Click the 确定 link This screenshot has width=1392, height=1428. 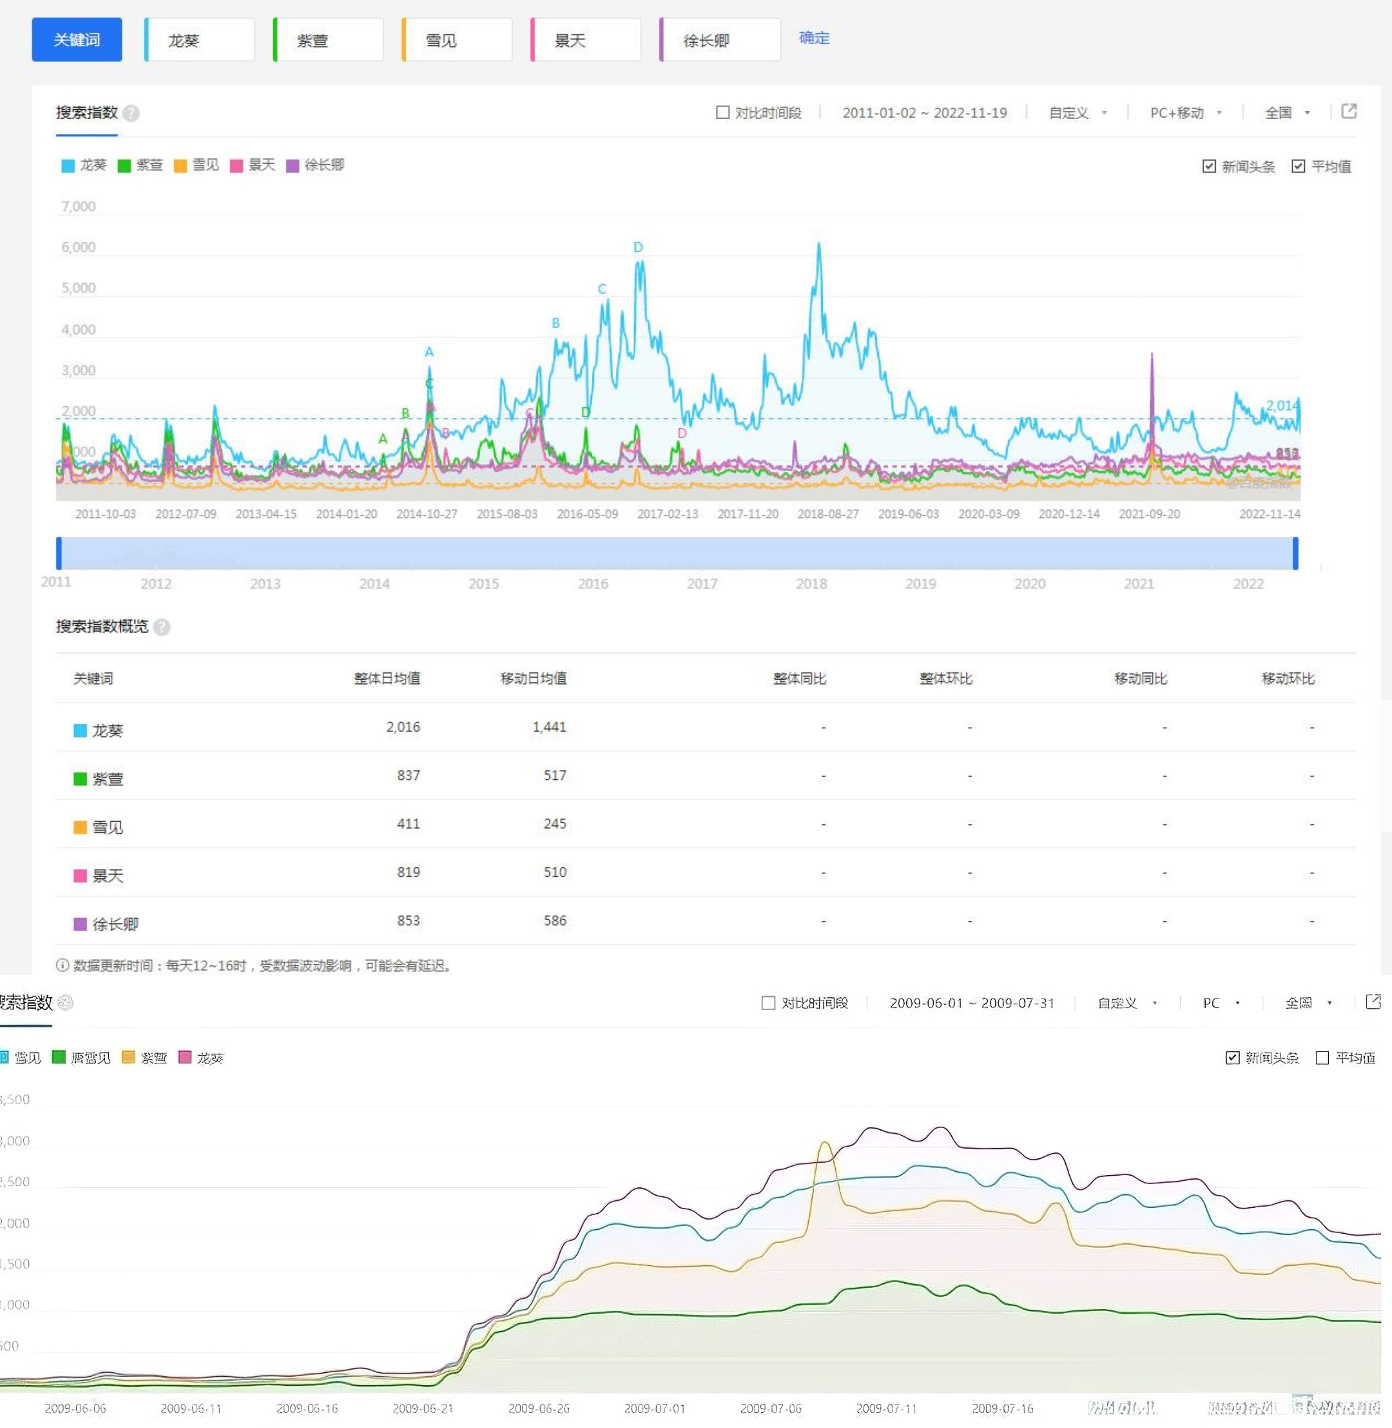pyautogui.click(x=814, y=38)
